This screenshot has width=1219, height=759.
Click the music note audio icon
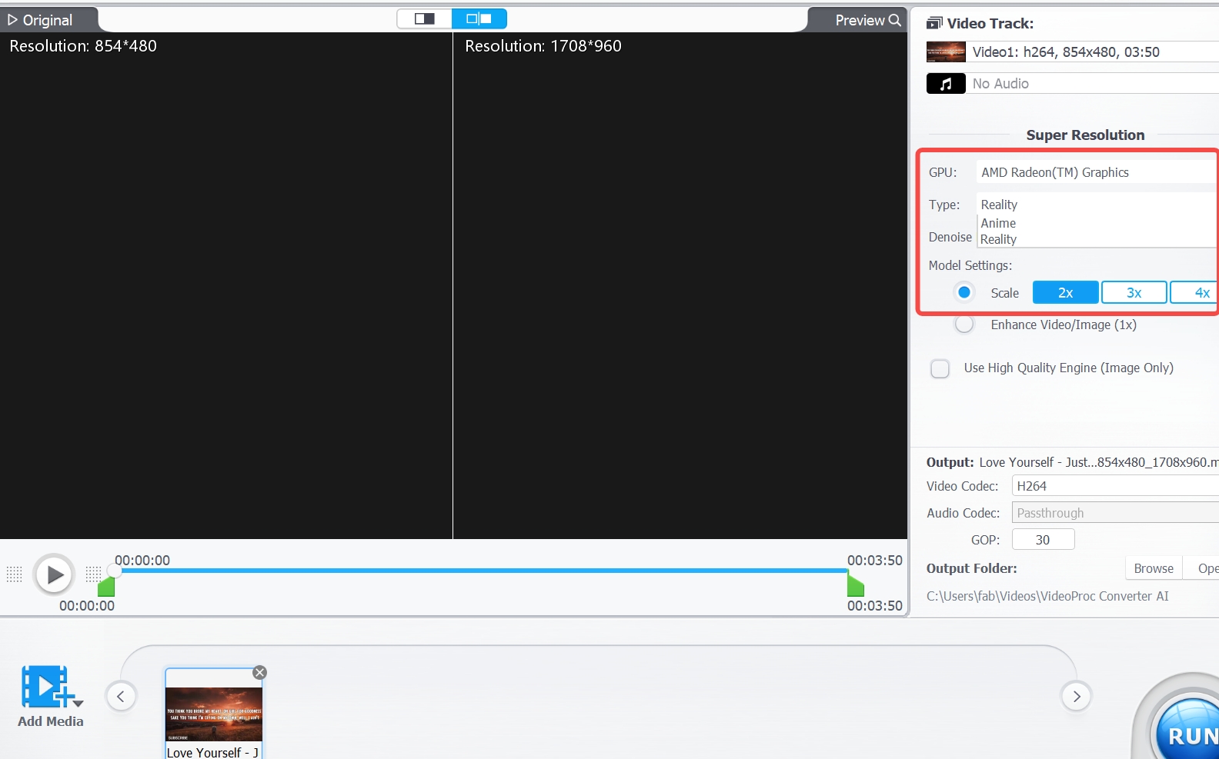click(x=946, y=84)
